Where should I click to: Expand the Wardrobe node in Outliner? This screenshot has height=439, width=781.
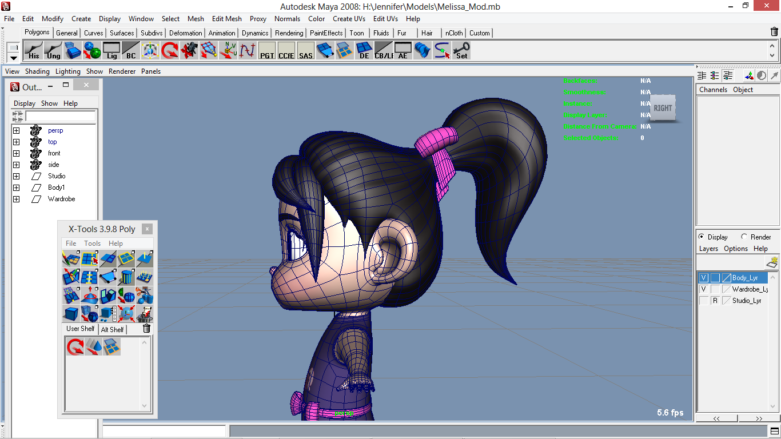click(x=16, y=199)
